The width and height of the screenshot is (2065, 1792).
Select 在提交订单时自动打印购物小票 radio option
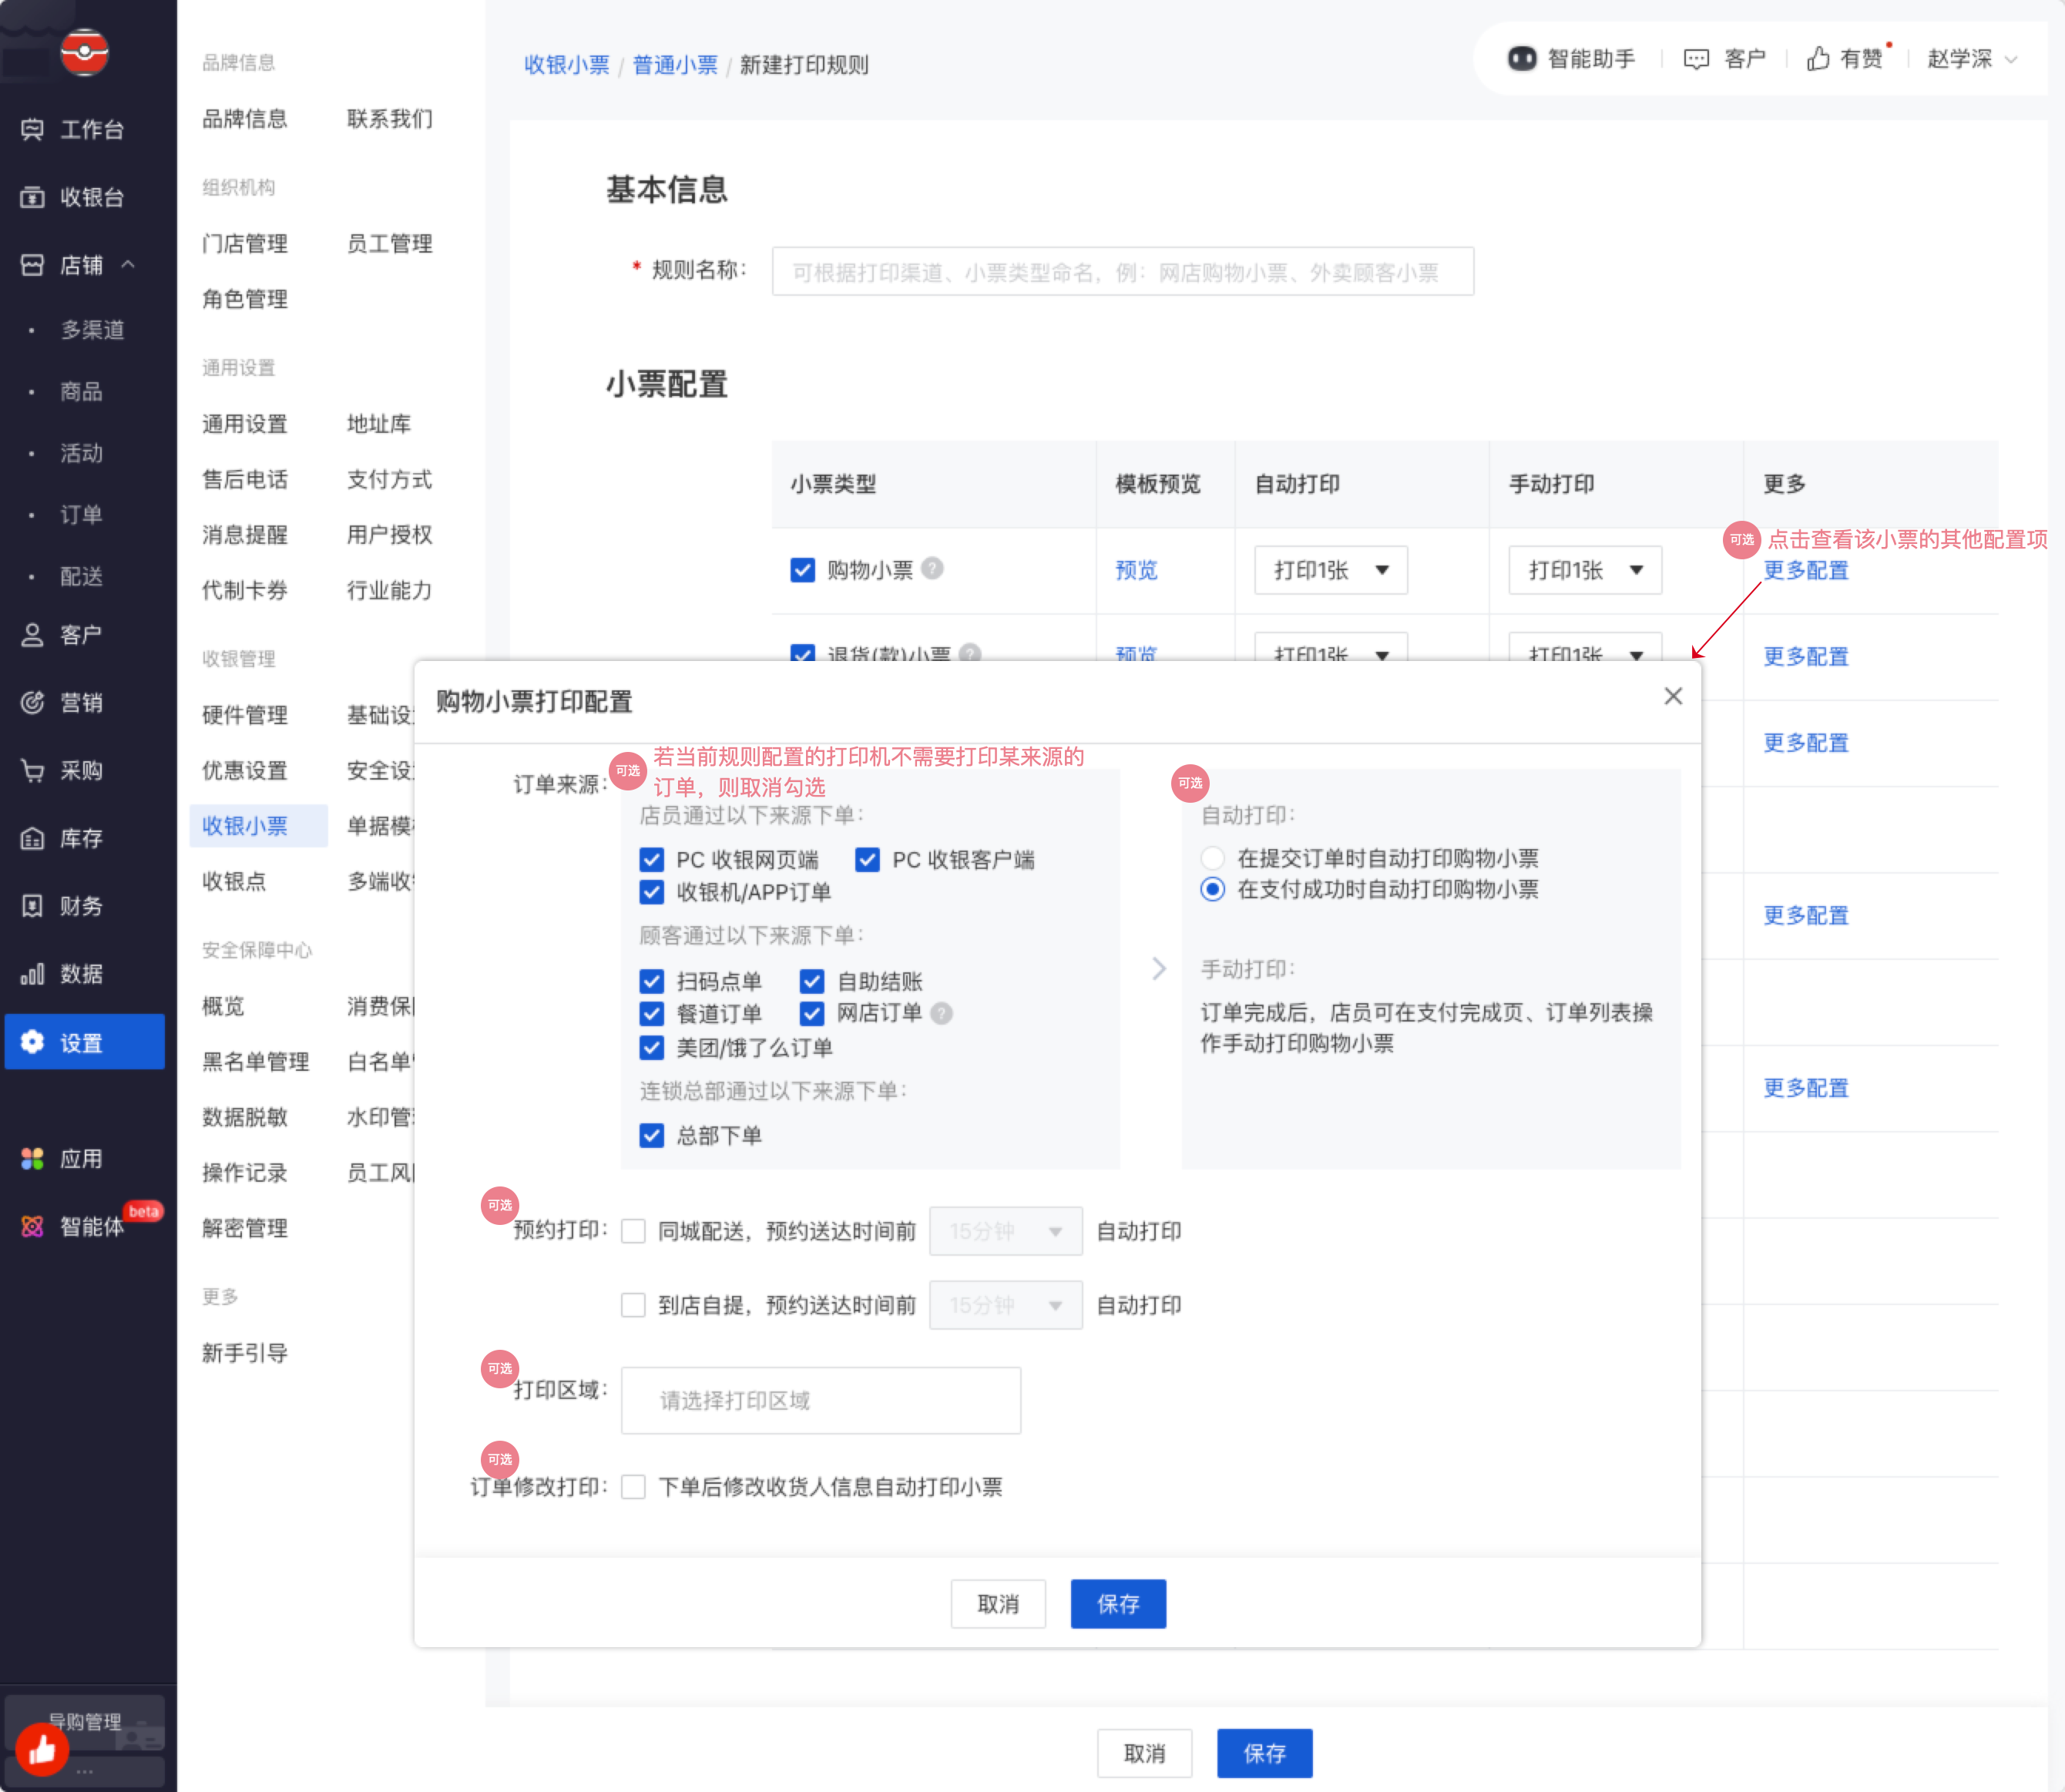pyautogui.click(x=1212, y=858)
